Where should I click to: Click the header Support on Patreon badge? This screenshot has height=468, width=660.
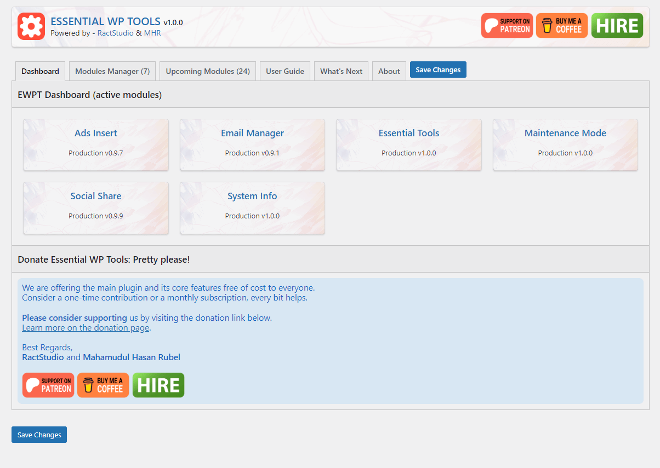click(507, 26)
